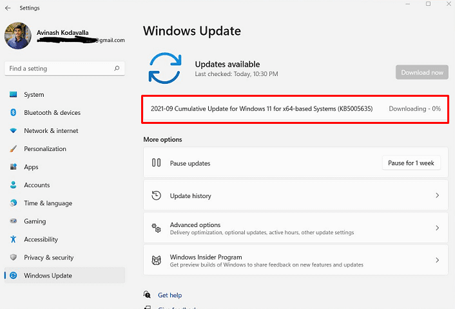Click the Privacy & security shield icon
The height and width of the screenshot is (309, 455).
13,257
